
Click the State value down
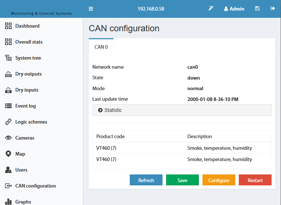coord(193,78)
